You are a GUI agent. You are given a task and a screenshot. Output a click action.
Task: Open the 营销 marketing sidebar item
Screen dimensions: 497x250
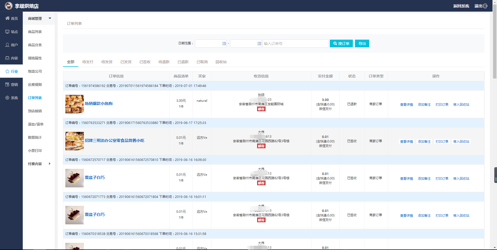(11, 84)
